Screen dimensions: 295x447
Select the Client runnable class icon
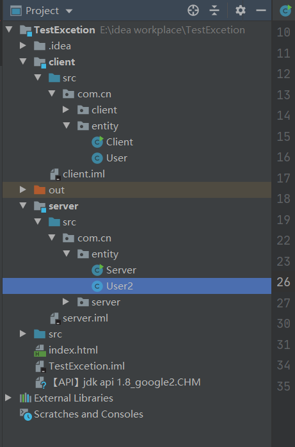tap(97, 142)
